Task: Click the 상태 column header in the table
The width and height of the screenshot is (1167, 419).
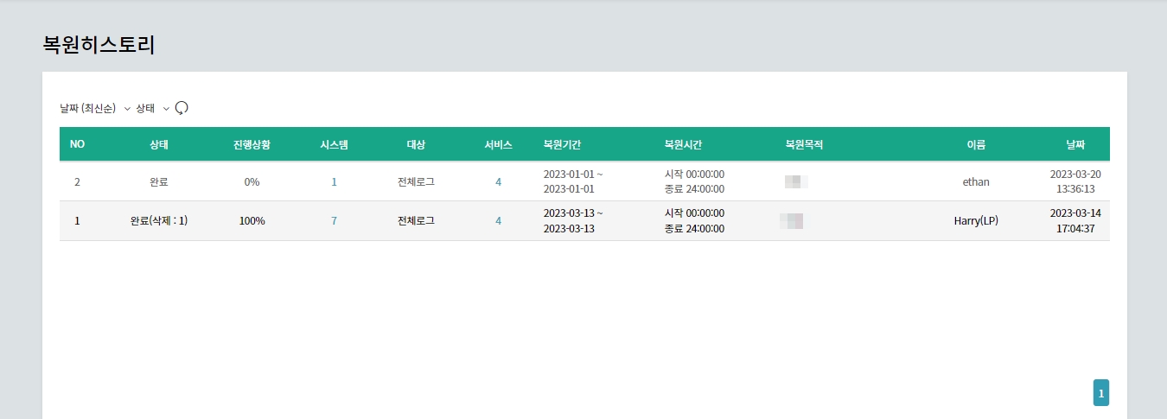Action: coord(159,144)
